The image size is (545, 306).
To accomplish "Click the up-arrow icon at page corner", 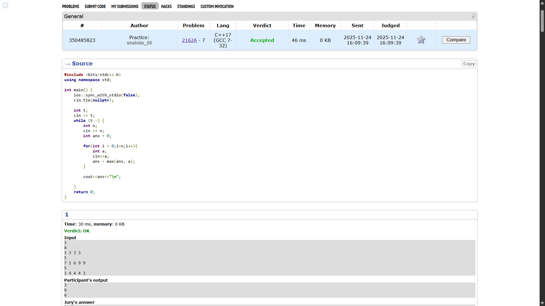I will click(x=5, y=5).
